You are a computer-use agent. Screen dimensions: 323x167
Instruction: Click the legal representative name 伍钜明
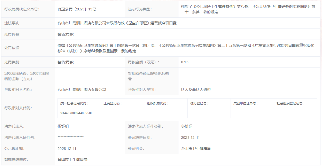coord(63,127)
